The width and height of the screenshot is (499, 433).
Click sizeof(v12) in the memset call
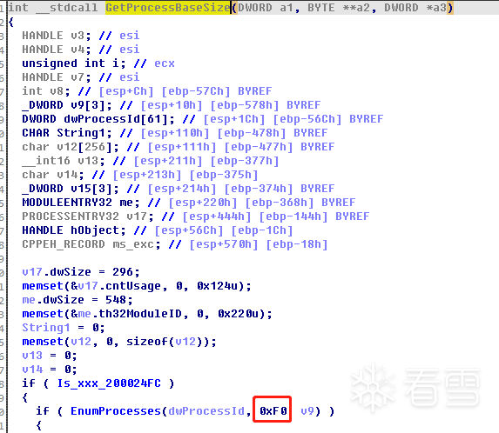[165, 342]
